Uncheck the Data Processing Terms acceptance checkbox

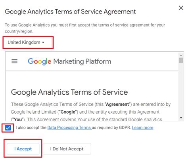8,128
